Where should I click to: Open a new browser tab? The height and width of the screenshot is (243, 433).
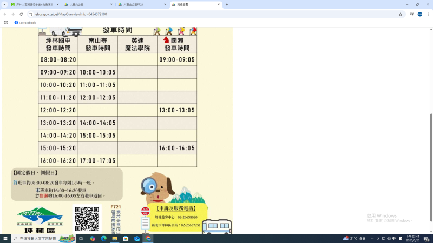[x=227, y=4]
